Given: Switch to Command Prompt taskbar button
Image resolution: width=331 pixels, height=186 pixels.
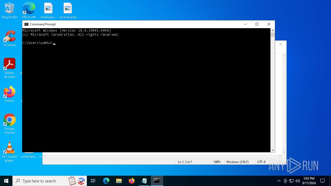Looking at the screenshot, I should pos(157,181).
